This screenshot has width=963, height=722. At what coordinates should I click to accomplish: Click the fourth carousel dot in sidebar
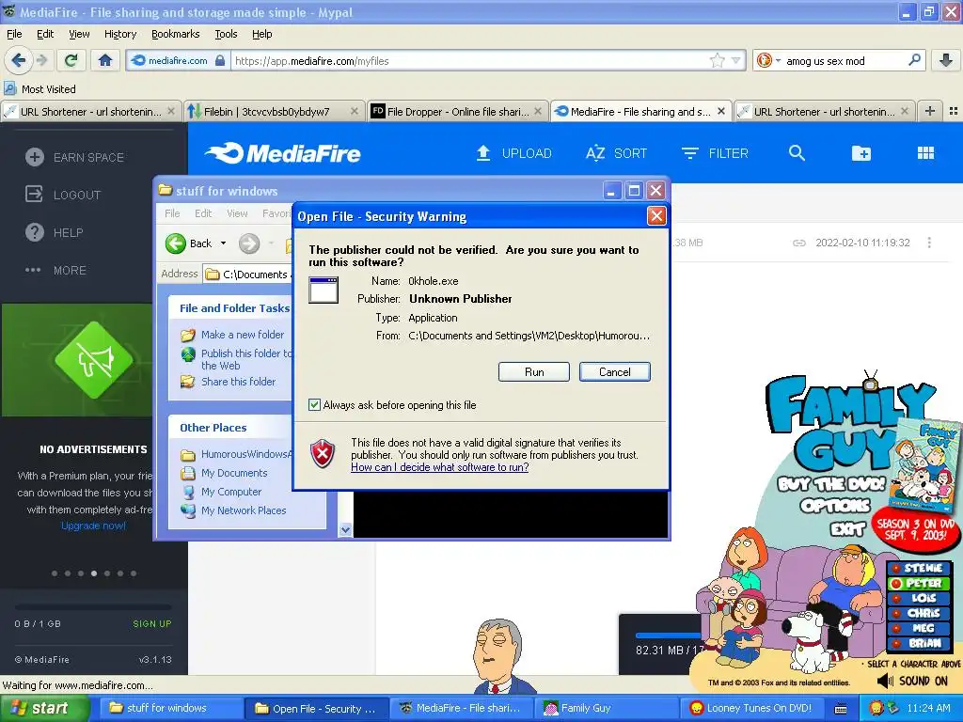tap(94, 573)
